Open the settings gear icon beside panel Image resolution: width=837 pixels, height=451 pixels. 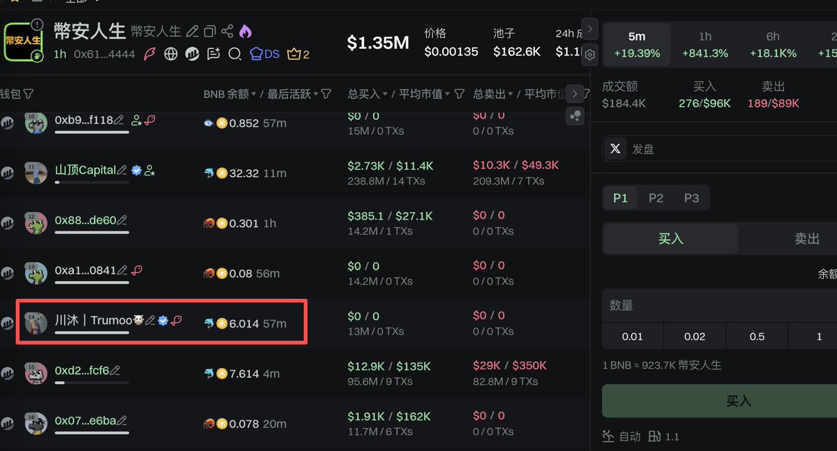point(590,54)
